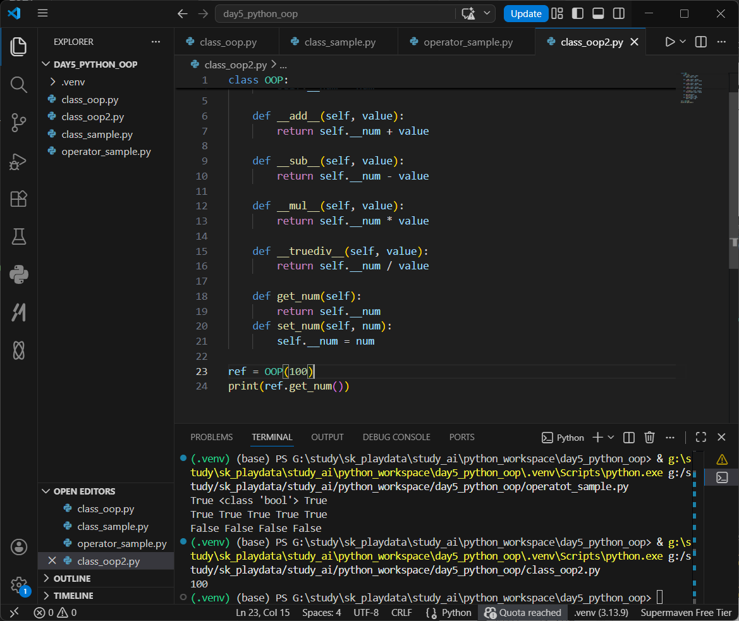Close class_oop2.py from Open Editors list

coord(52,561)
